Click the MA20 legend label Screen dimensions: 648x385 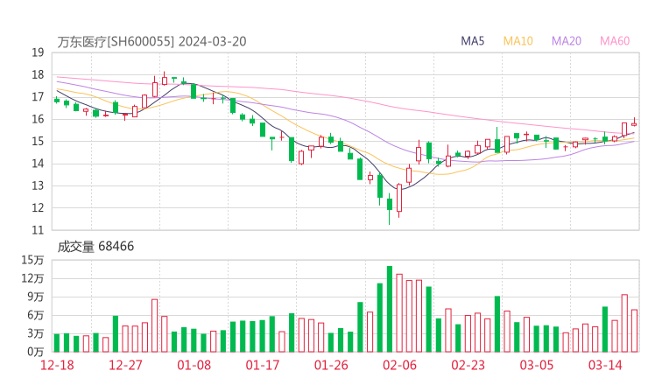point(567,41)
